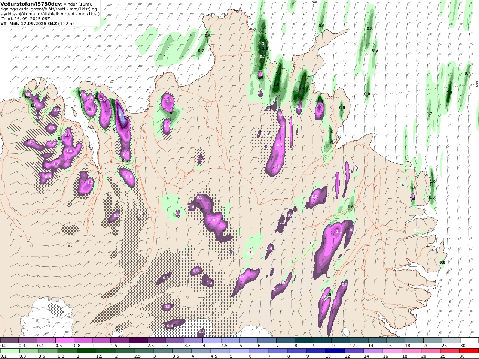Pick the bright red 30 rain legend swatch
Viewport: 479px width, 359px height.
[x=469, y=351]
